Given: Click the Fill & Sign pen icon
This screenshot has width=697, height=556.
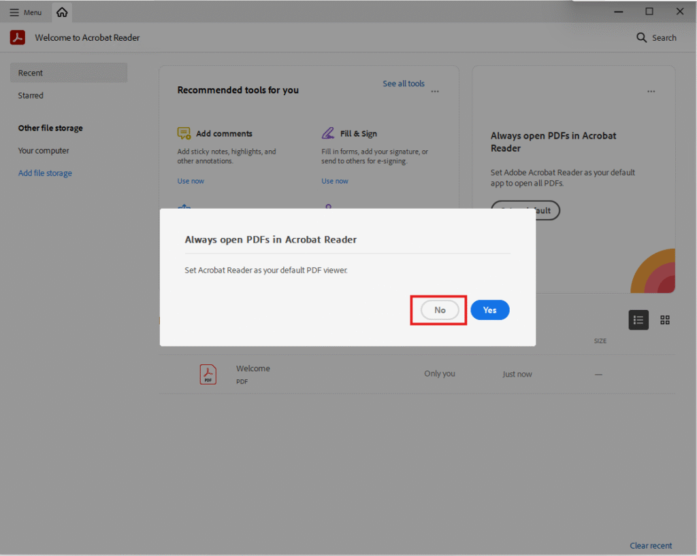Looking at the screenshot, I should point(328,133).
